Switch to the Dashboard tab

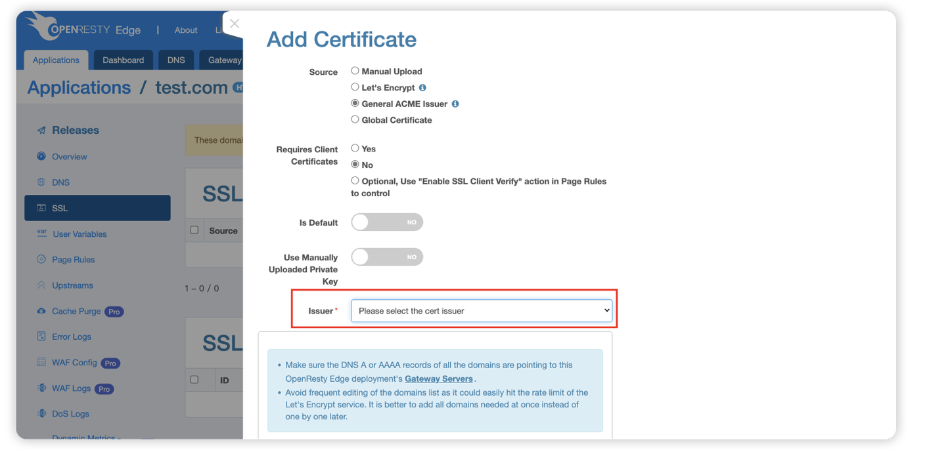coord(123,60)
